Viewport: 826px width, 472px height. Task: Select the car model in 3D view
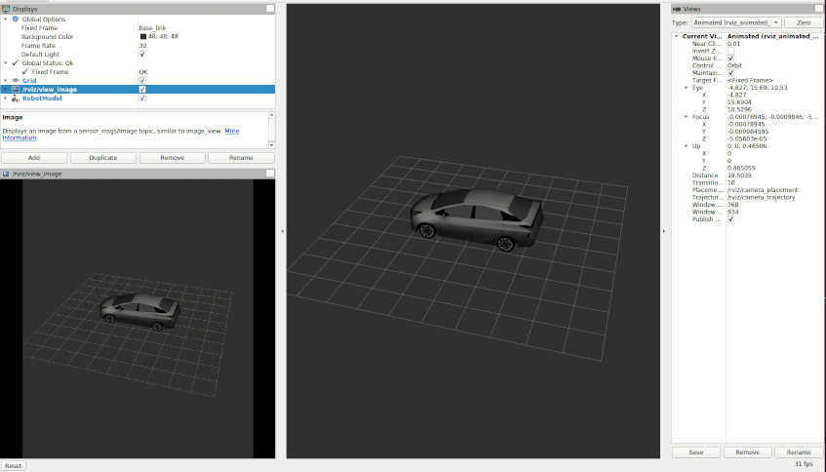pyautogui.click(x=477, y=219)
